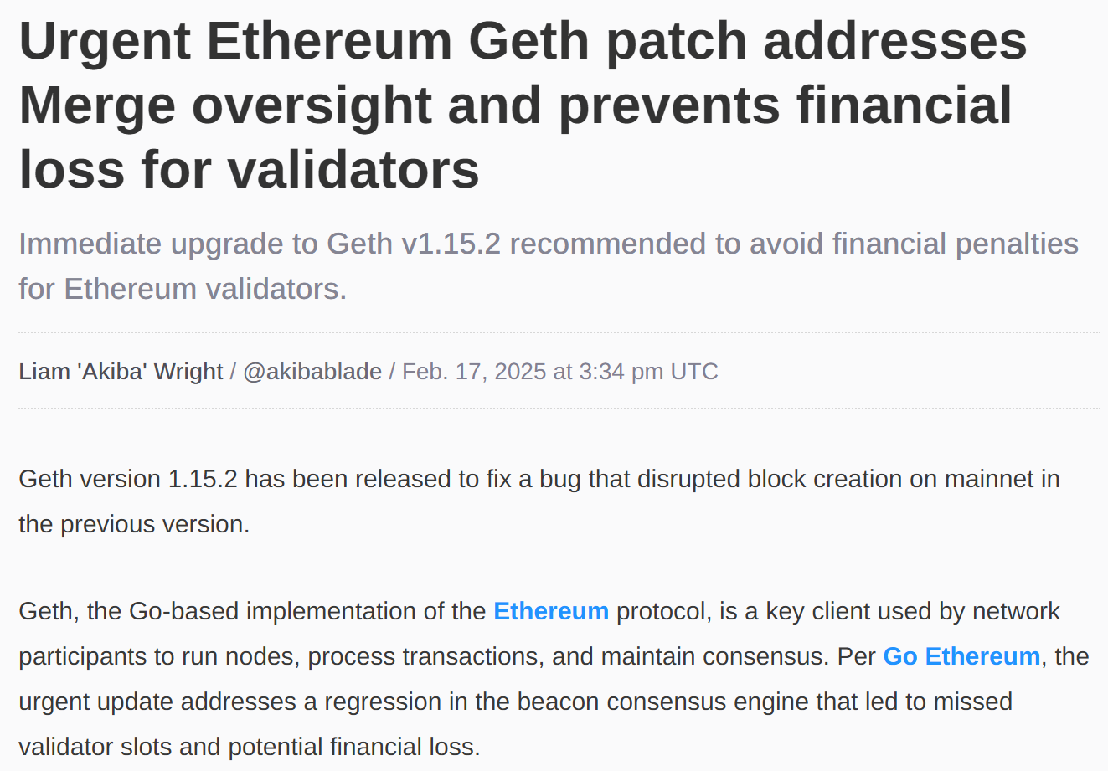Viewport: 1108px width, 771px height.
Task: Click author name Liam 'Akiba' Wright
Action: coord(121,372)
